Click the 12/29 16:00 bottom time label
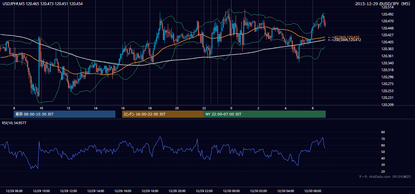 point(123,191)
